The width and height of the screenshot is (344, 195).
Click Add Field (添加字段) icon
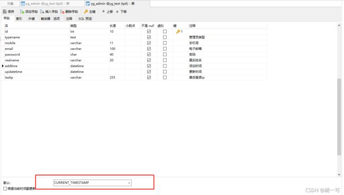click(22, 12)
